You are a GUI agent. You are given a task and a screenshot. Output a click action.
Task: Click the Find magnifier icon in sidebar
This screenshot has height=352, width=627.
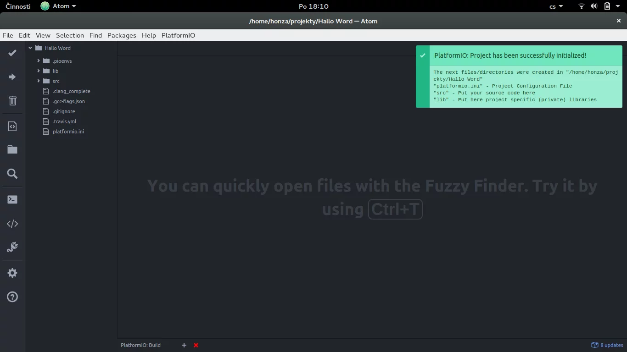(12, 174)
